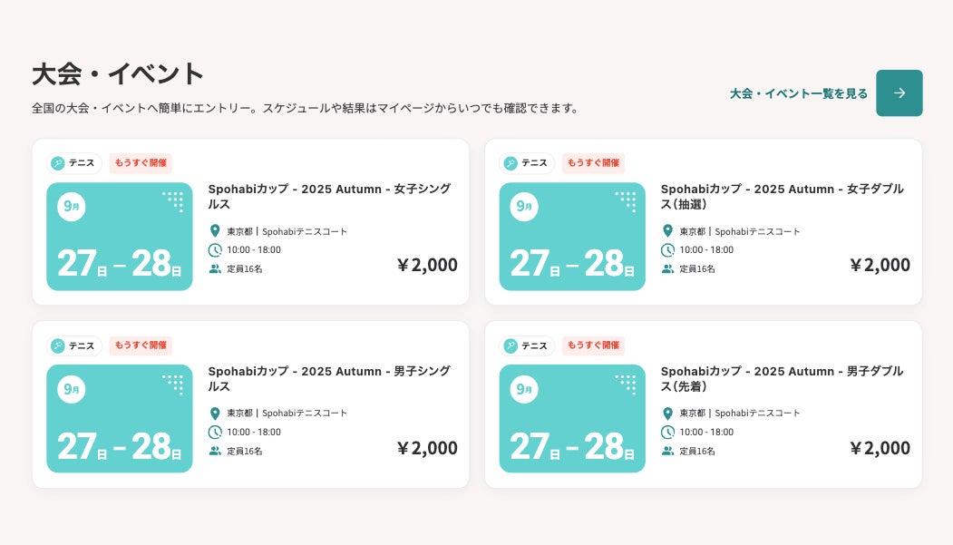Click tennis icon on 女子ダブルス card

coord(511,163)
